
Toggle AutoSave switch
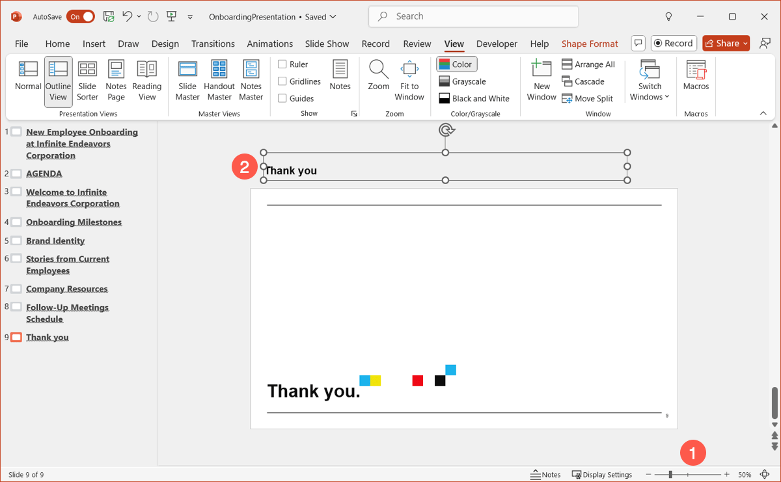pos(80,16)
